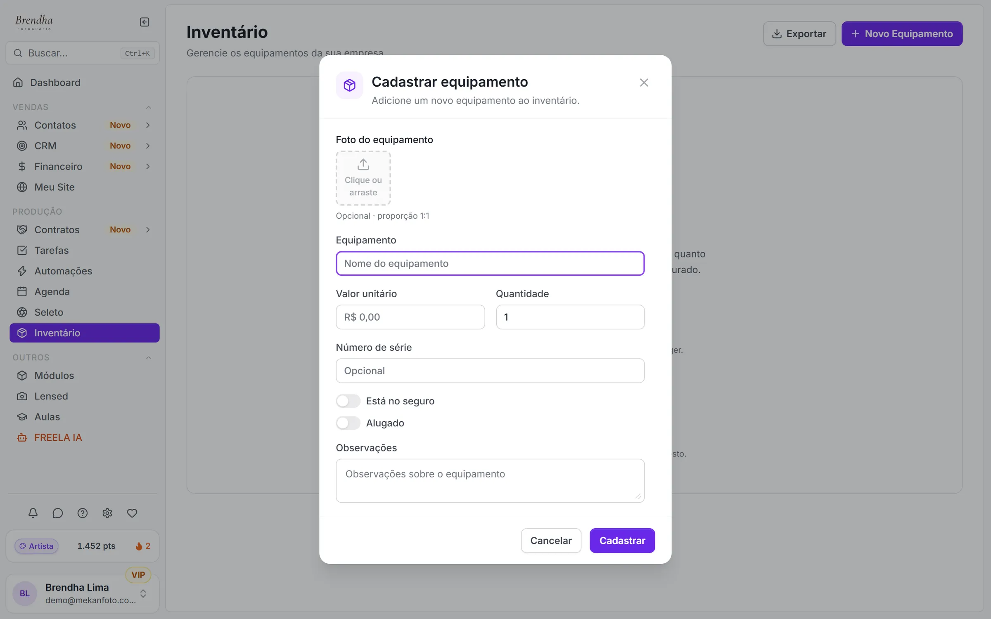Click the upload photo icon area

[363, 178]
